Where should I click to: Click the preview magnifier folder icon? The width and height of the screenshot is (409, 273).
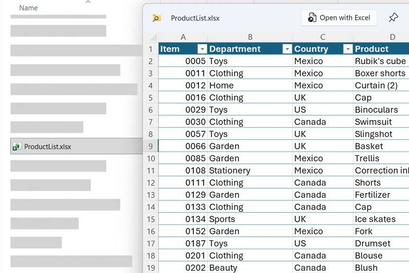[157, 18]
